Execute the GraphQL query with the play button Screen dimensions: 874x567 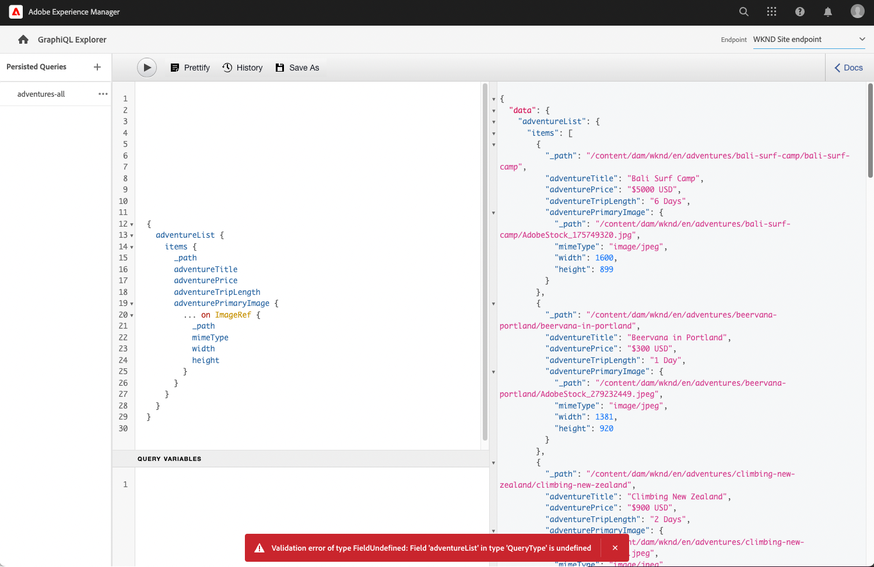[x=146, y=67]
